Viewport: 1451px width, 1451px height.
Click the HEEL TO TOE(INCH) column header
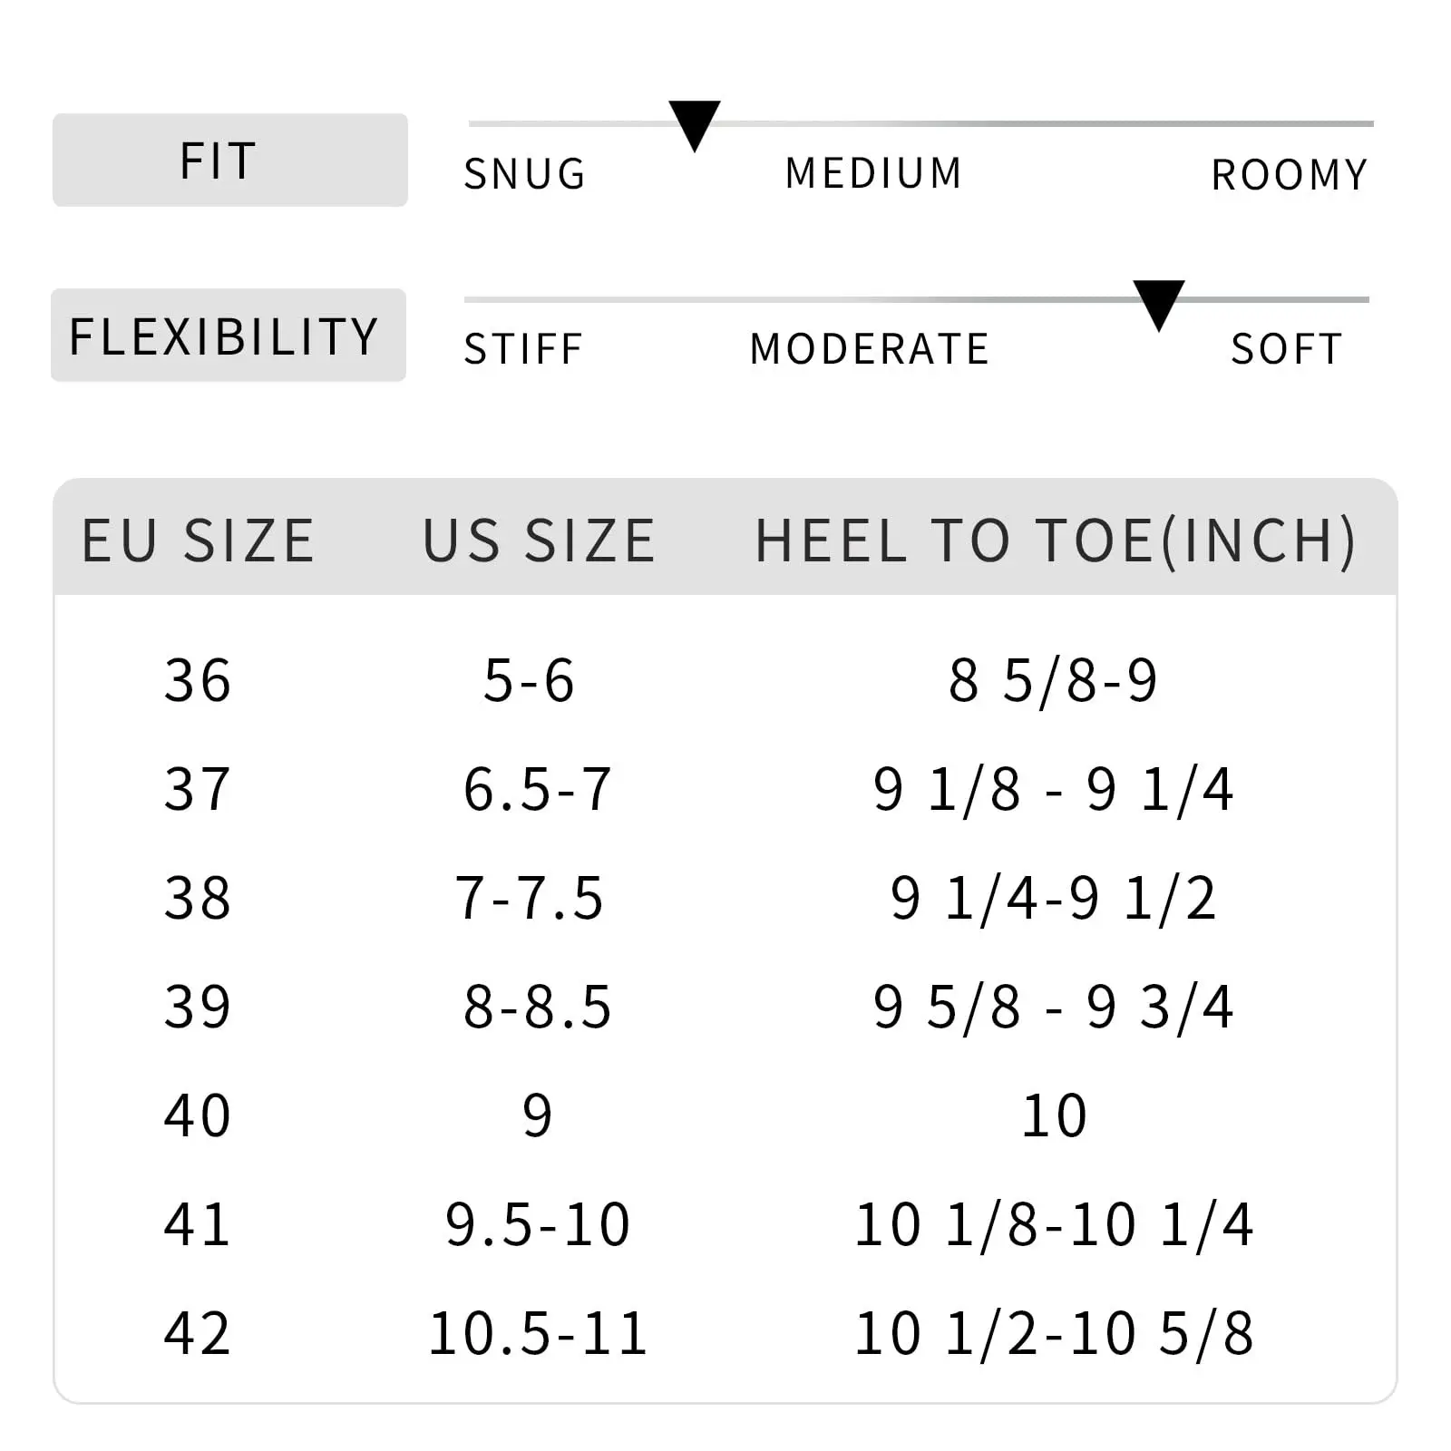tap(1055, 540)
